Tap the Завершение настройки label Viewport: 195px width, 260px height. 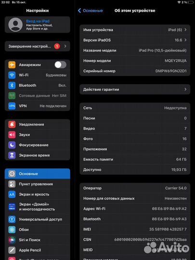30,46
